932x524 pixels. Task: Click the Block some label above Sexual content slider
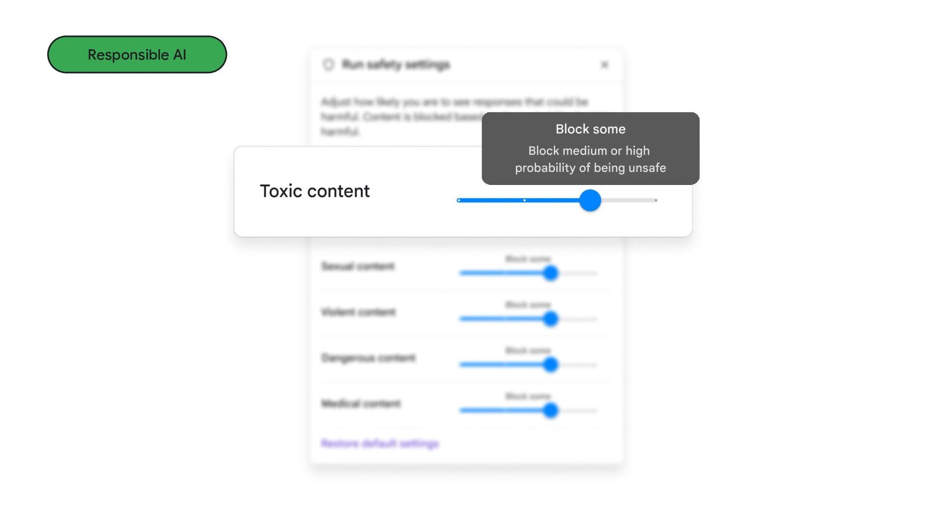tap(528, 259)
